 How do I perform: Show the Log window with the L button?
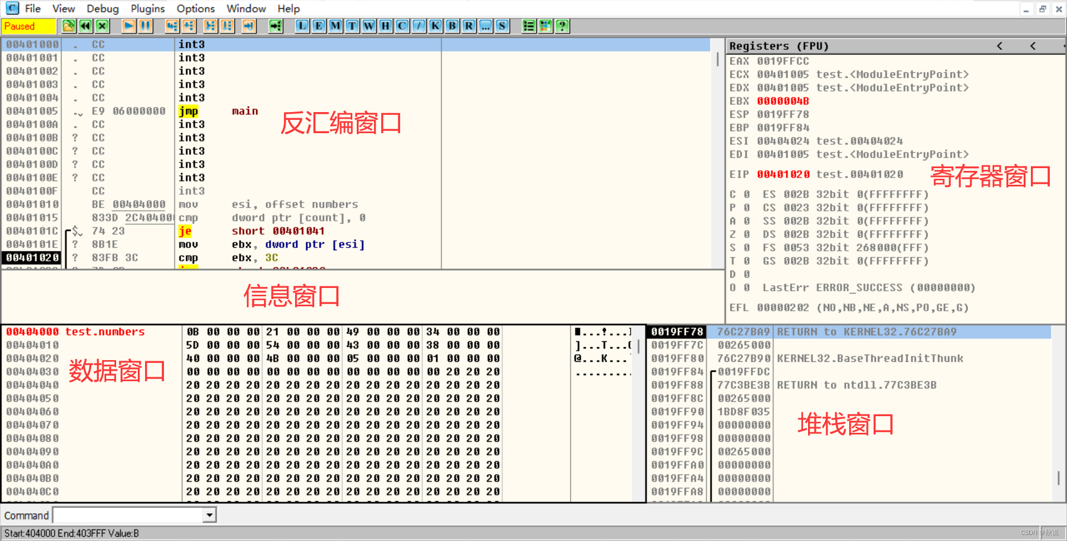click(x=302, y=26)
